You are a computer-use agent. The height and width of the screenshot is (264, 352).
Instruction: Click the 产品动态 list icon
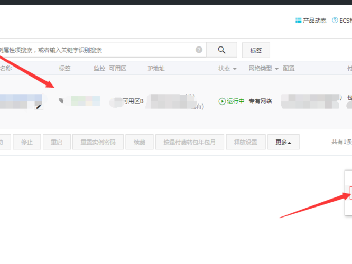pos(298,21)
